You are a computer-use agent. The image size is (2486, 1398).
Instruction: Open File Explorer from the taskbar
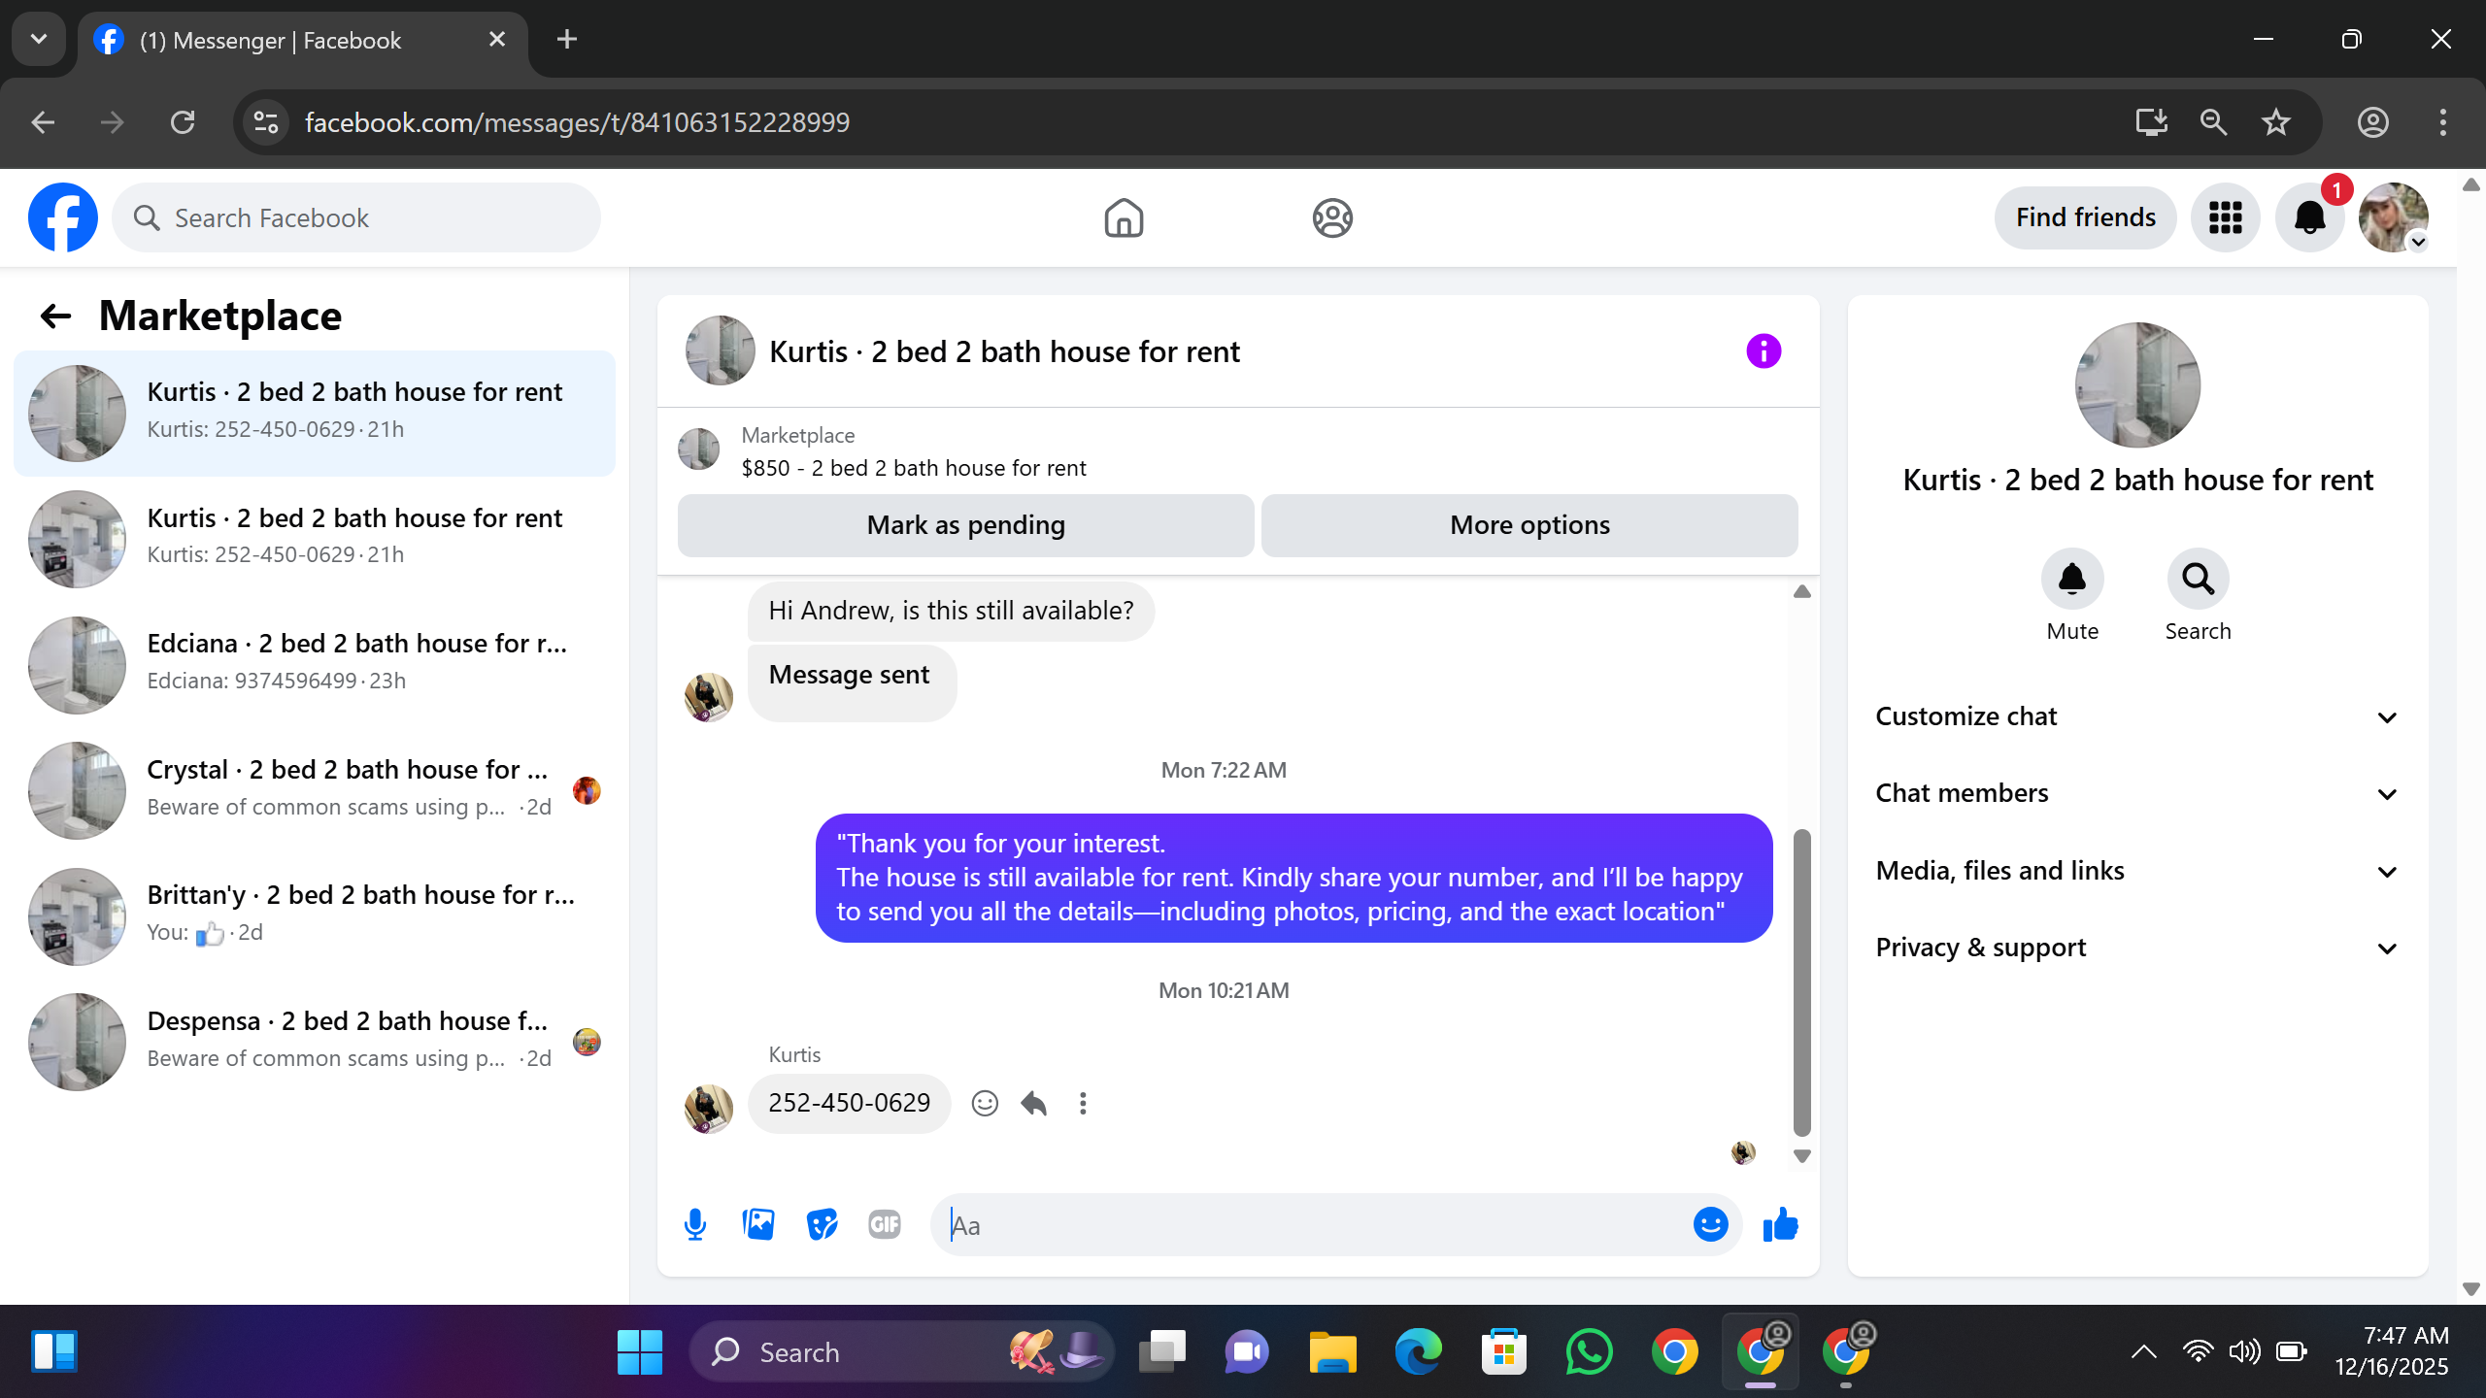tap(1332, 1351)
